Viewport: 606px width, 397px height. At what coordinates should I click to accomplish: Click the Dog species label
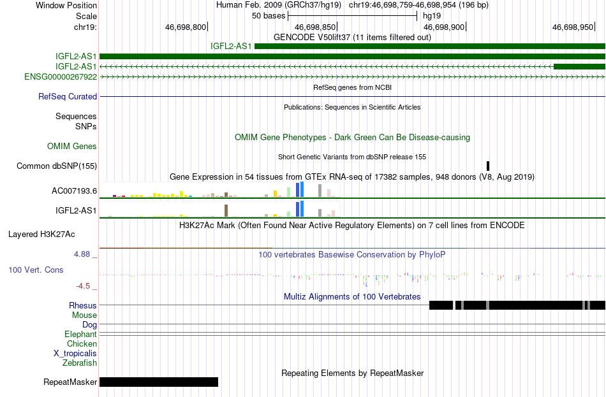[89, 325]
